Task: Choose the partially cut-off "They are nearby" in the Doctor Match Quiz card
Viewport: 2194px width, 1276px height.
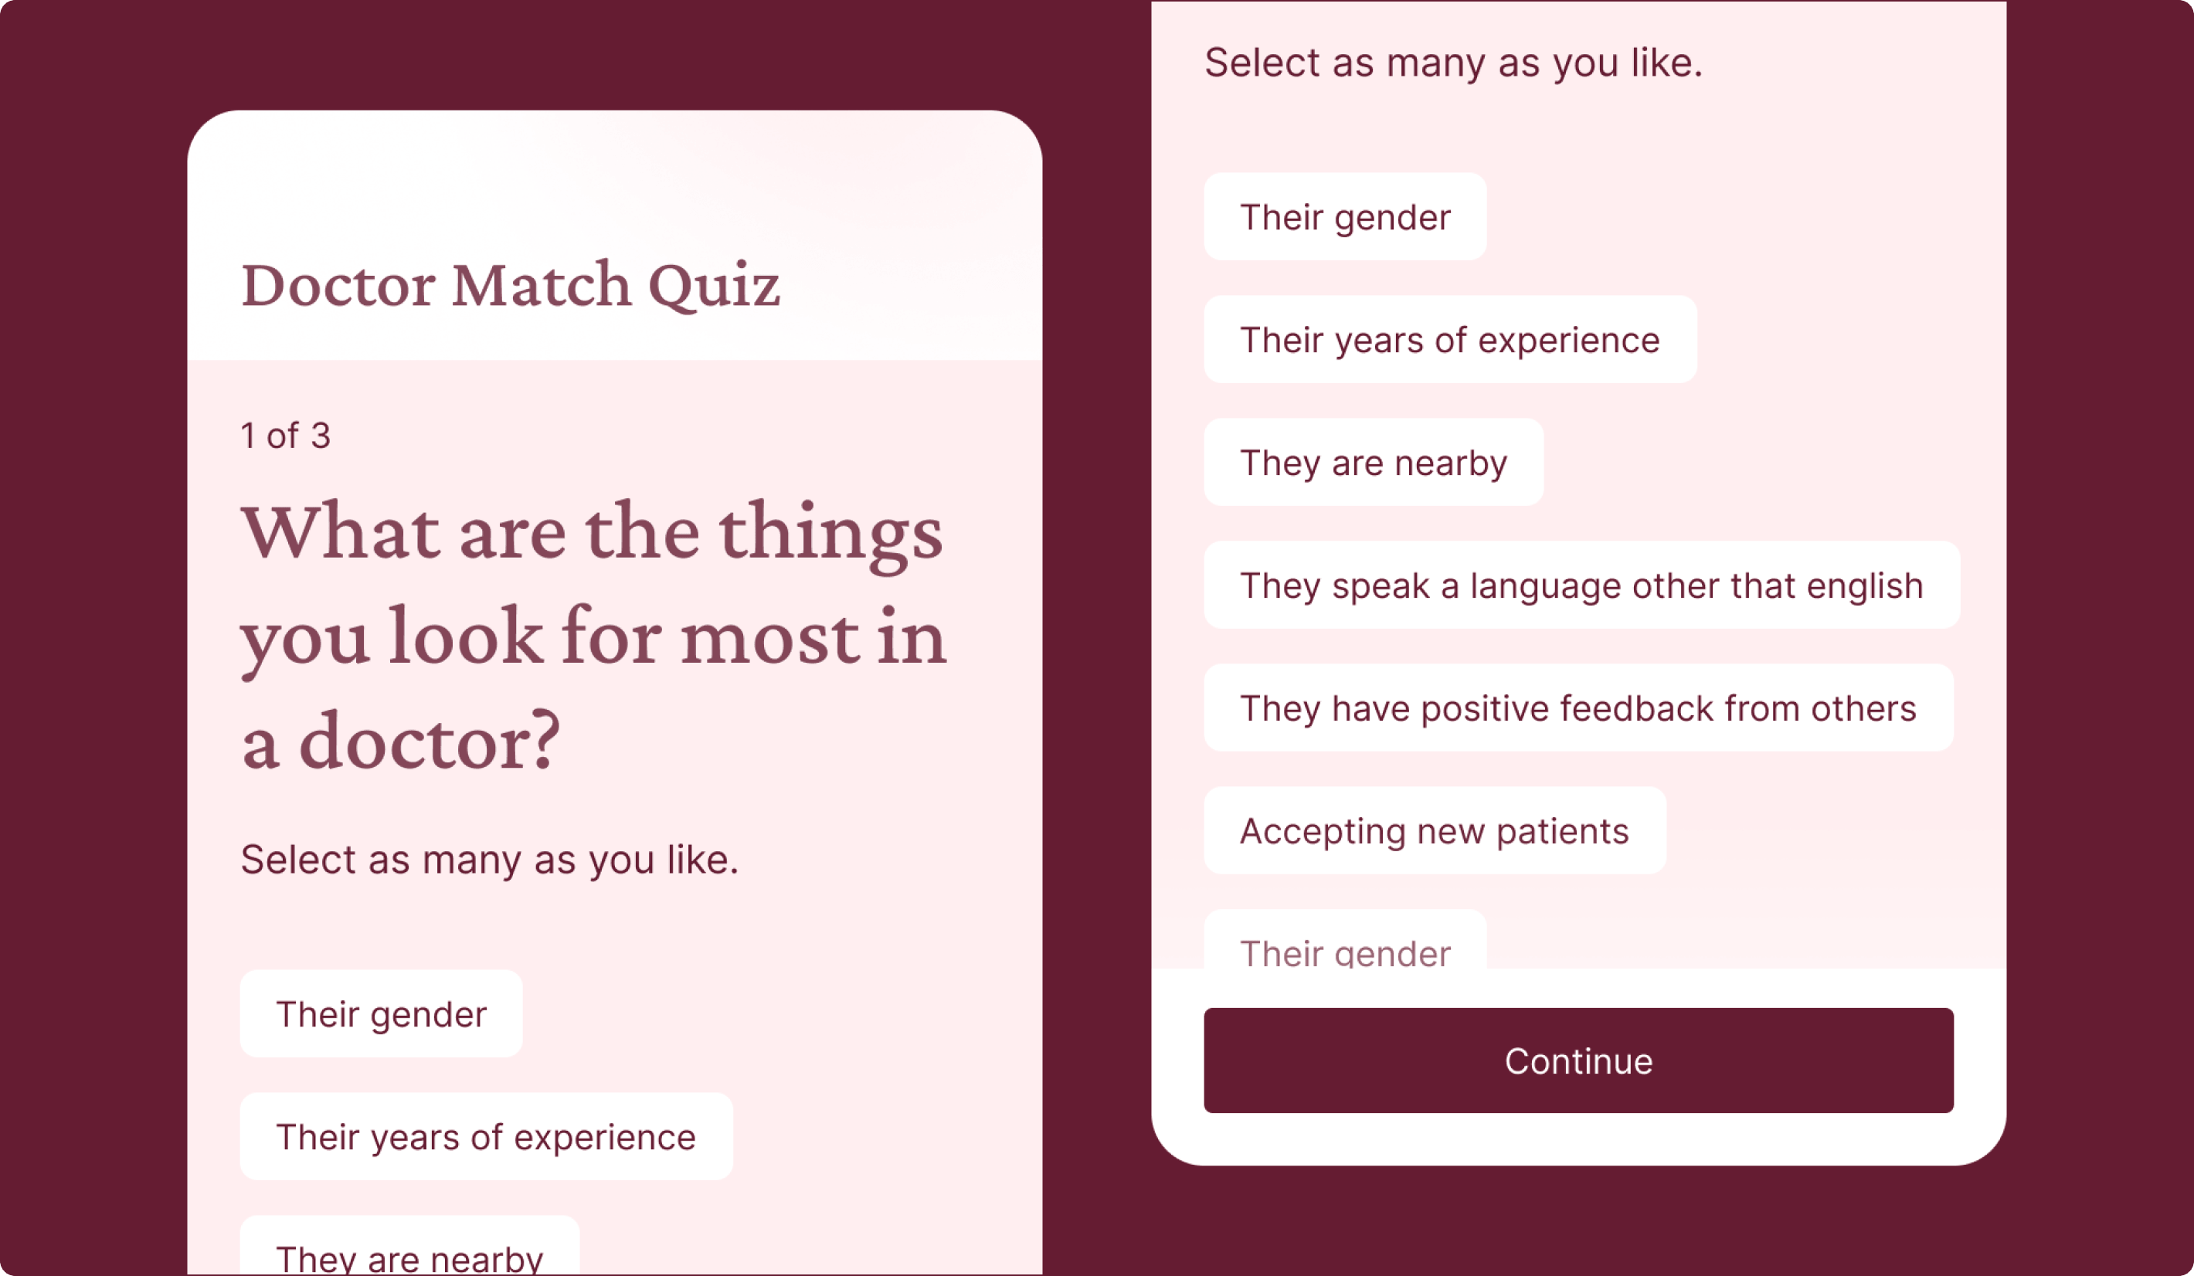Action: point(409,1254)
